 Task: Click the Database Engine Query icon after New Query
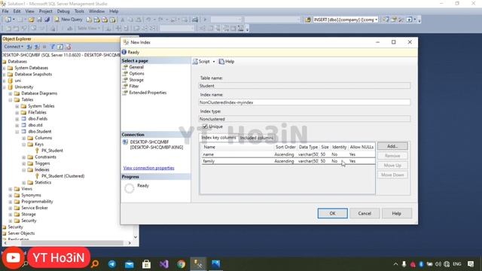(x=89, y=20)
